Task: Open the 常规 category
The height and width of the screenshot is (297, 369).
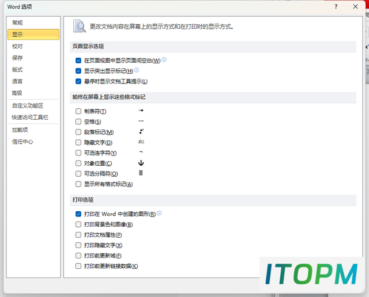Action: [x=33, y=23]
